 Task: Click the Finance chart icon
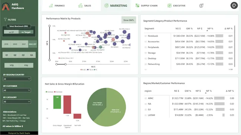[x=51, y=6]
